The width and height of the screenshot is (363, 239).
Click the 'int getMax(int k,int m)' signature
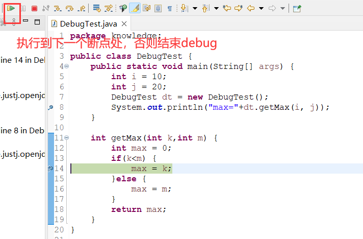(148, 138)
